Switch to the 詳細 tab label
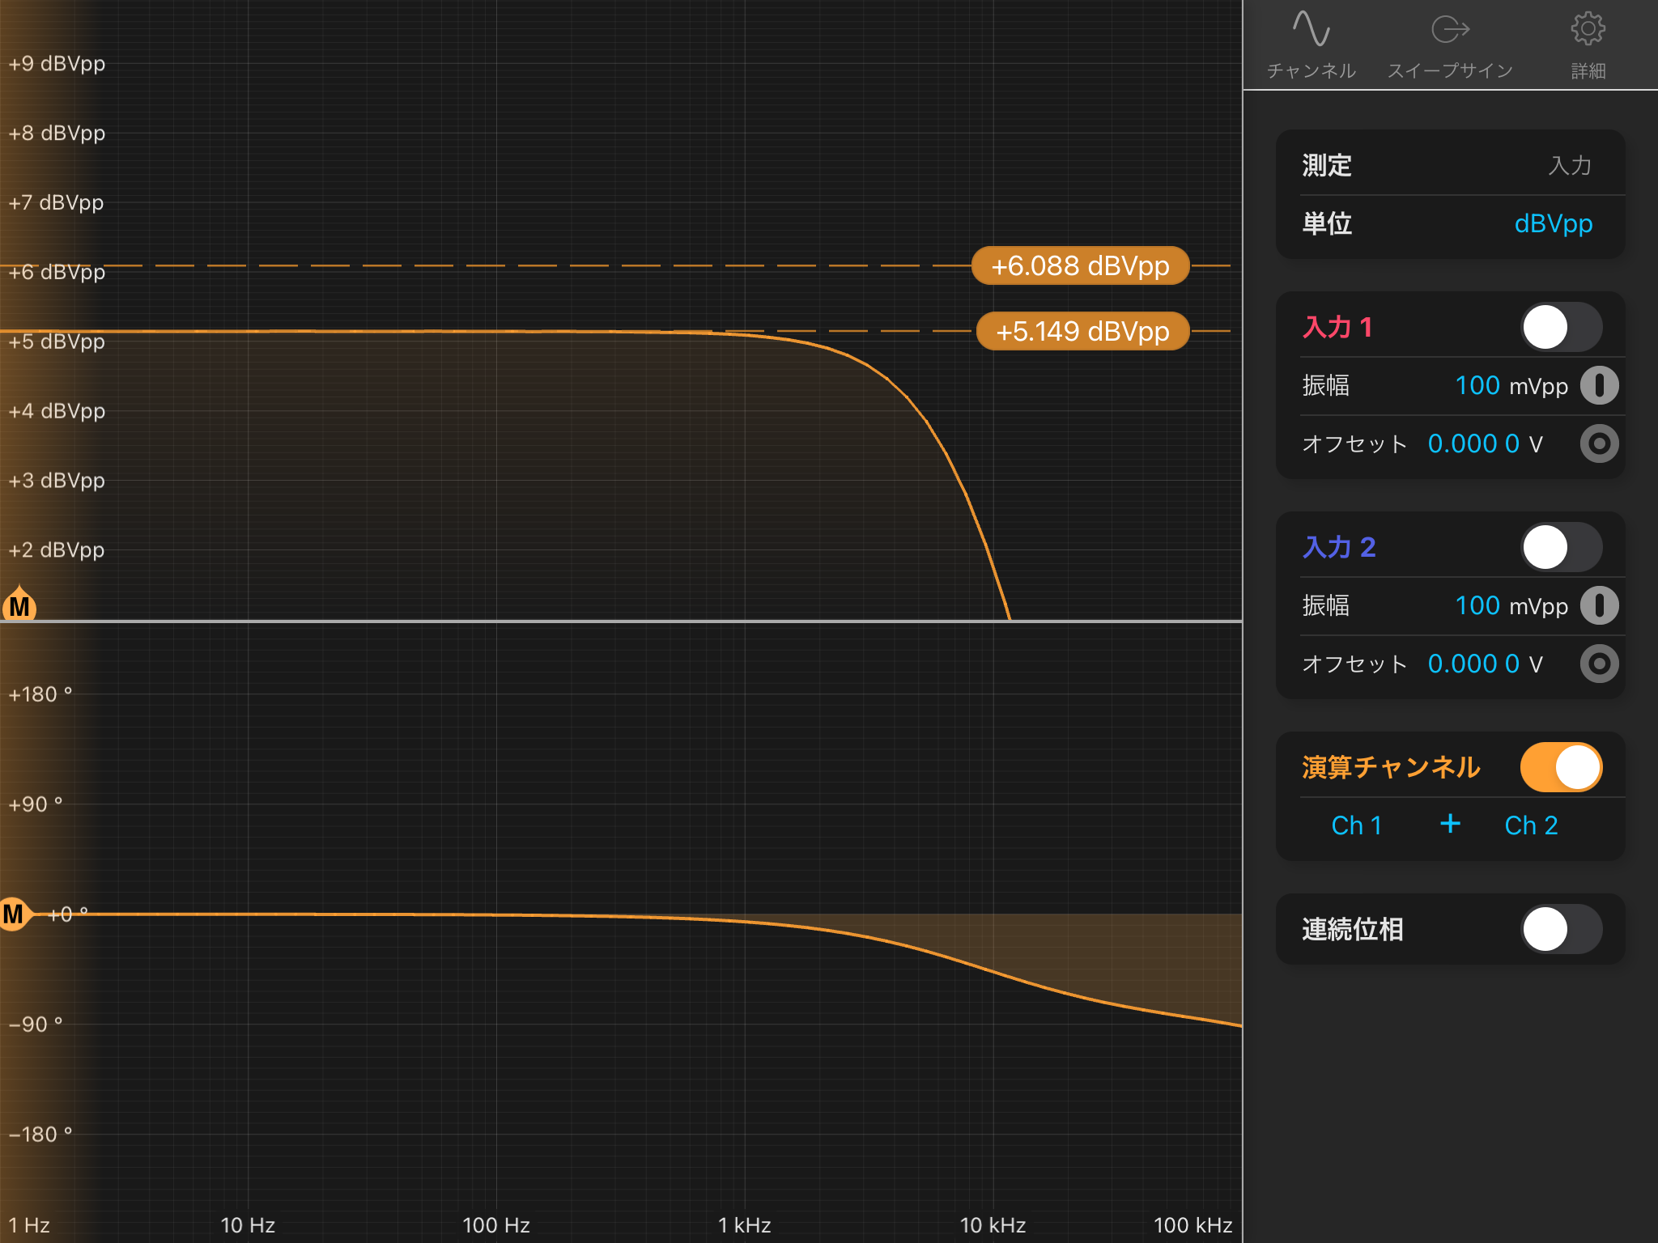This screenshot has height=1243, width=1658. click(x=1588, y=71)
